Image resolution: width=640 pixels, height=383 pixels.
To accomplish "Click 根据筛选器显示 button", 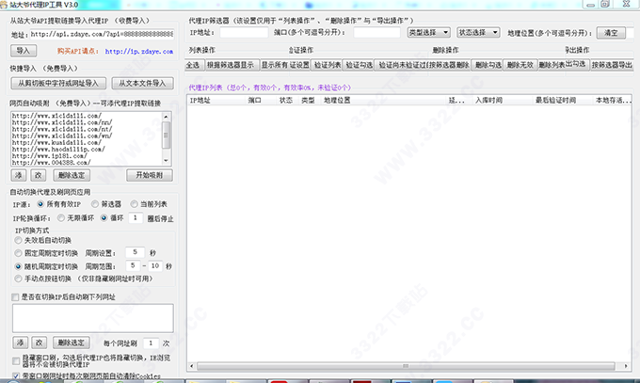I will click(x=231, y=65).
